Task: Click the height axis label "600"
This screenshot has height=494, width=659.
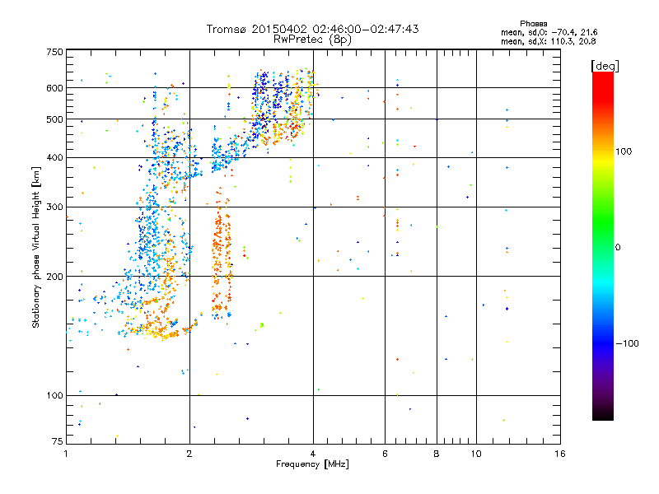Action: click(x=54, y=88)
